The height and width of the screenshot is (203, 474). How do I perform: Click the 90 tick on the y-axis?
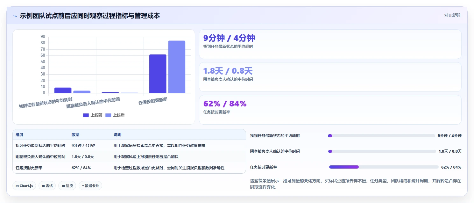[43, 37]
